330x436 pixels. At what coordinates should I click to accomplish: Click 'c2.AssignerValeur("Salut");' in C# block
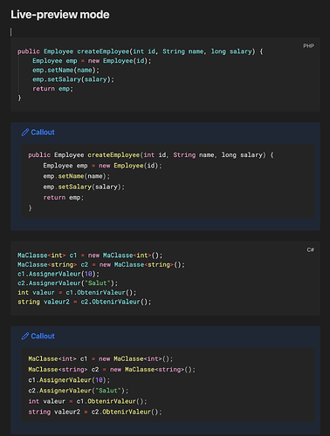pos(68,283)
